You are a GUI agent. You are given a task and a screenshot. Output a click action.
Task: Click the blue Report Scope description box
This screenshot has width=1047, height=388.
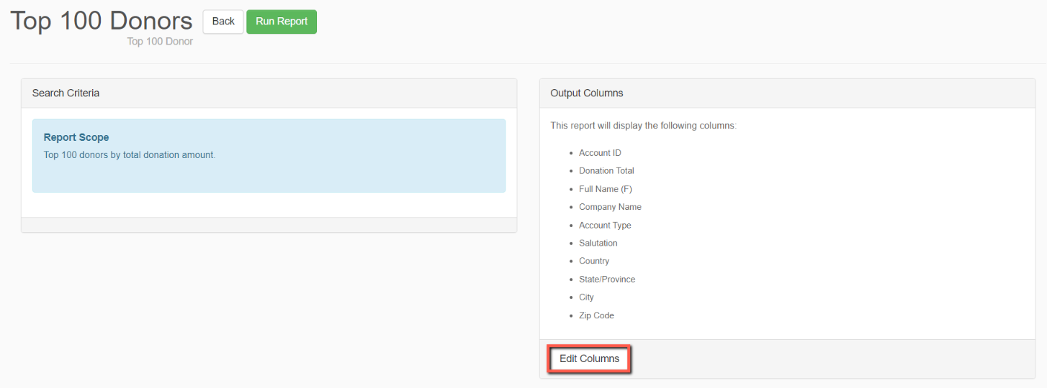269,156
